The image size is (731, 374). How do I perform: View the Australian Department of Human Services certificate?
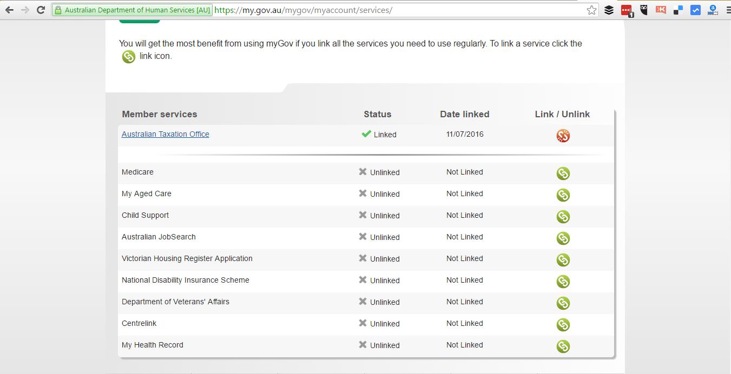click(x=132, y=10)
